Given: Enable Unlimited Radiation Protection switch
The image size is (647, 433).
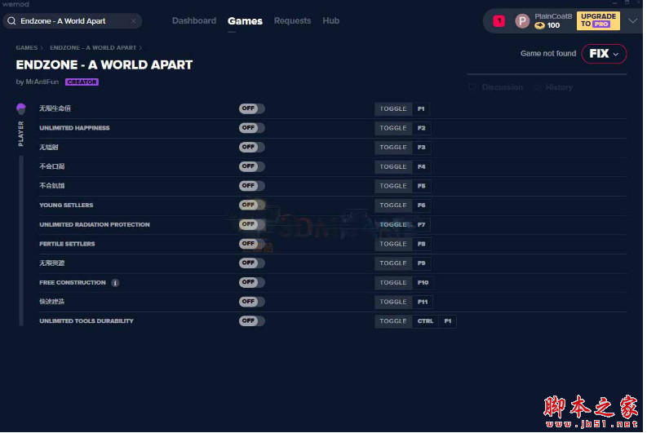Looking at the screenshot, I should pyautogui.click(x=252, y=224).
